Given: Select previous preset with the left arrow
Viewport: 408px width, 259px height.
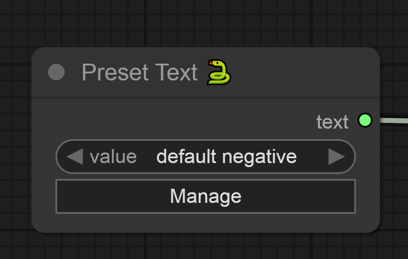Looking at the screenshot, I should (75, 156).
